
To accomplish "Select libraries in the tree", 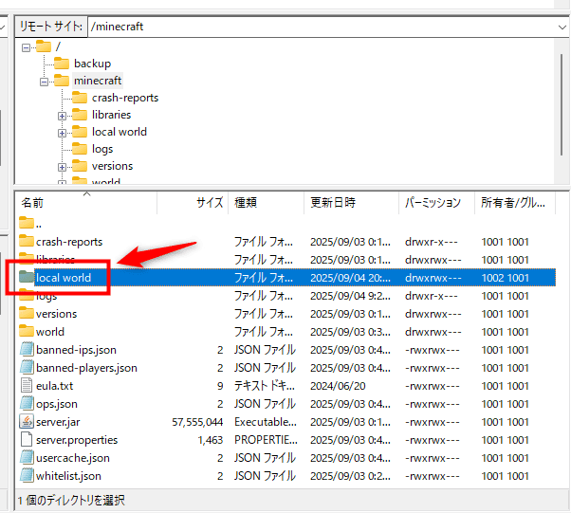I will coord(111,115).
